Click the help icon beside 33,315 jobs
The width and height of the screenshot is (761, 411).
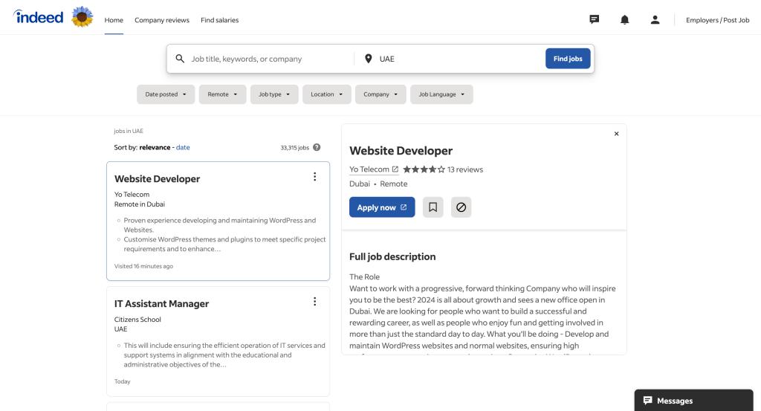coord(317,147)
